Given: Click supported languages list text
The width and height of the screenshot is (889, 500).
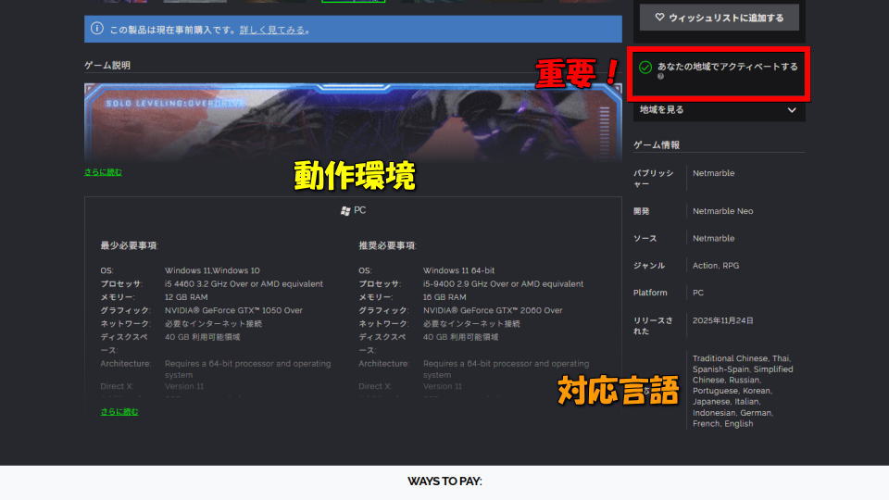Looking at the screenshot, I should 743,391.
